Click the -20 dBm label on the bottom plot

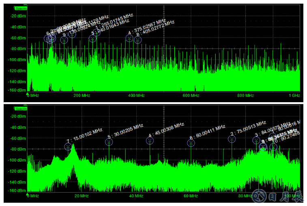pos(18,116)
